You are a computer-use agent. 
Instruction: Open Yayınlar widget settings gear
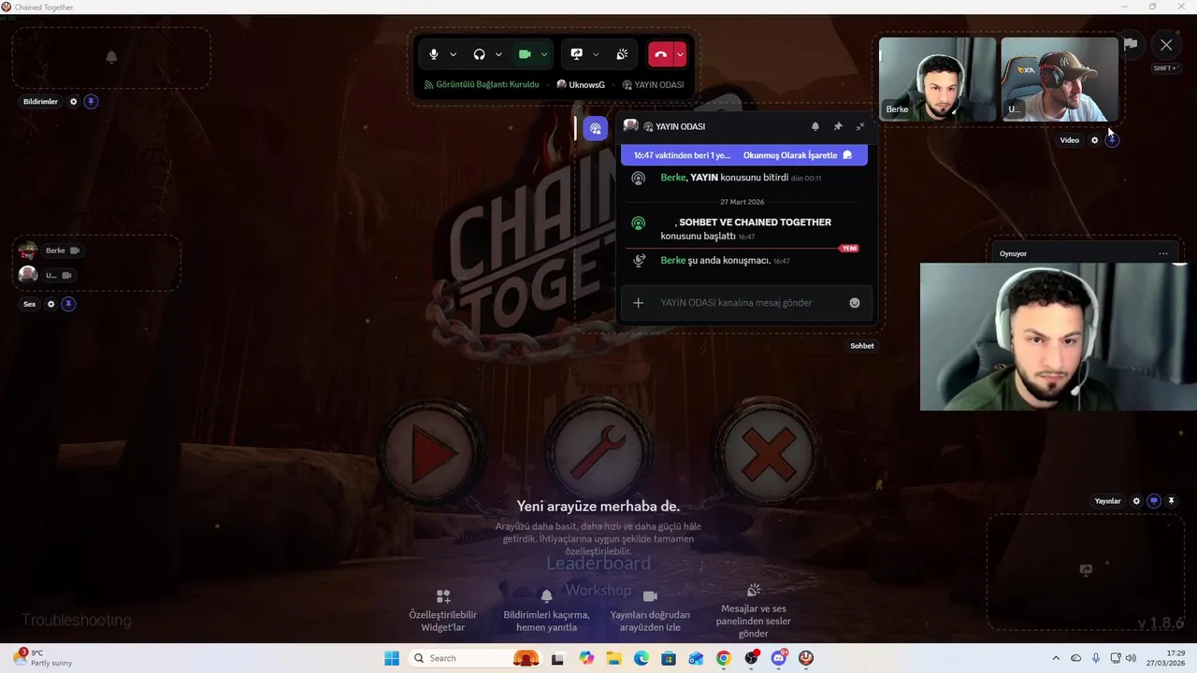click(1137, 501)
